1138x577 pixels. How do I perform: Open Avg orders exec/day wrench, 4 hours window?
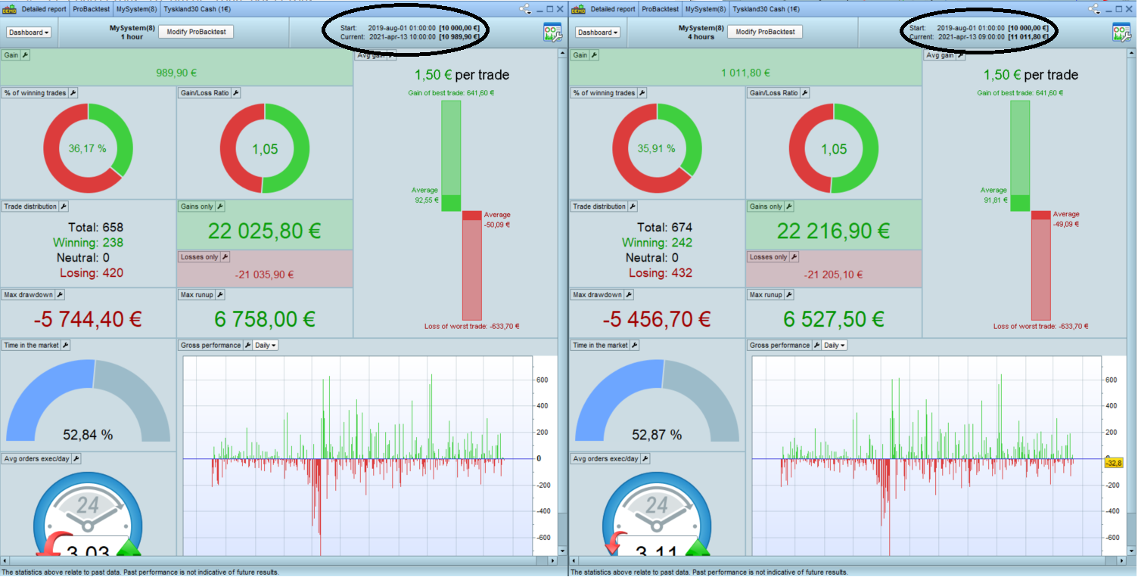pos(645,459)
